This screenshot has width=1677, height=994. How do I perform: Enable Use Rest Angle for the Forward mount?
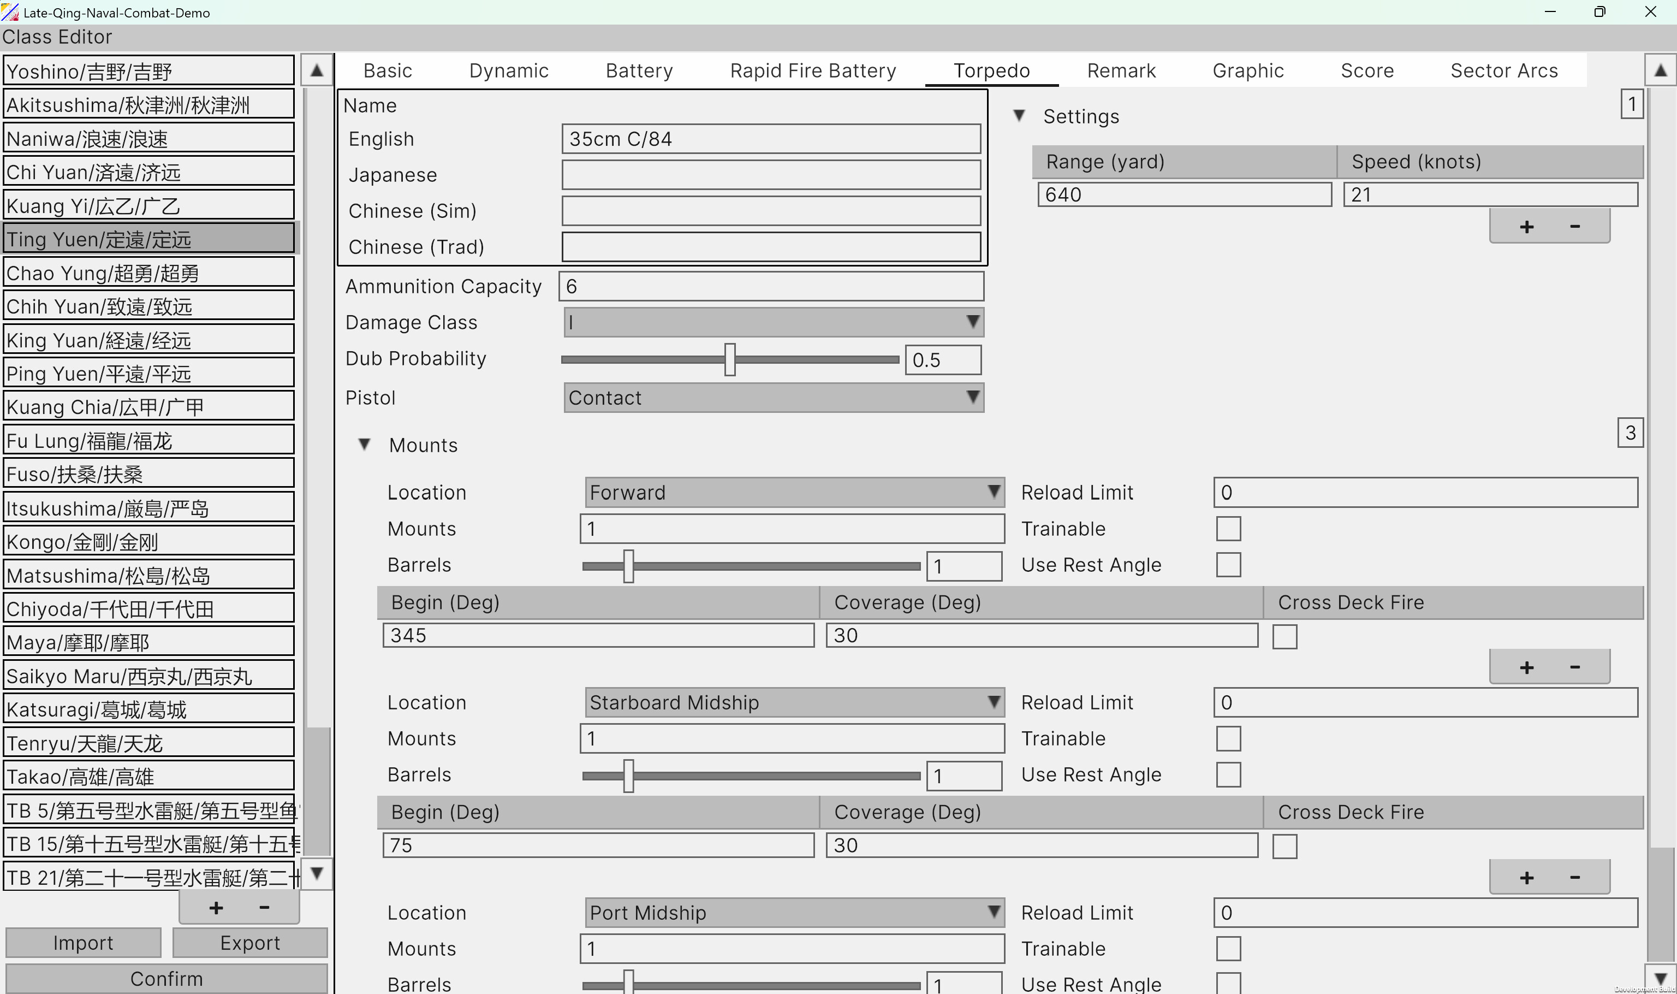(1228, 565)
